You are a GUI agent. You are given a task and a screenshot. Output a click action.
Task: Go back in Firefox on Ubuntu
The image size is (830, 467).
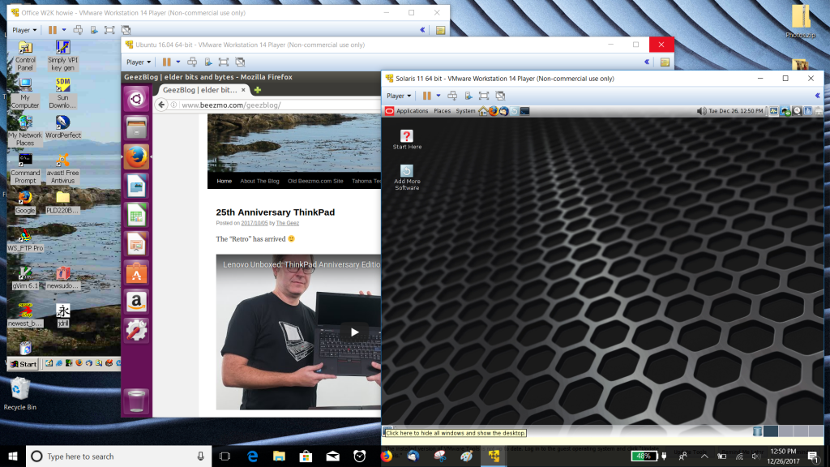(161, 105)
